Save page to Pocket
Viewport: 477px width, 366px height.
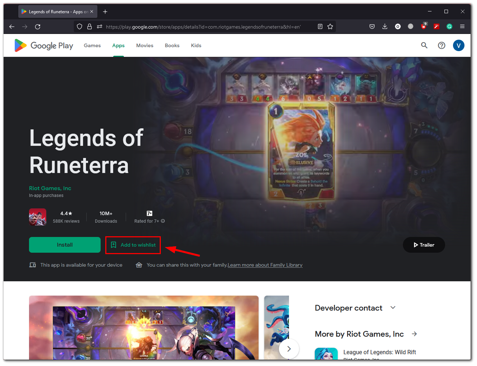click(372, 26)
